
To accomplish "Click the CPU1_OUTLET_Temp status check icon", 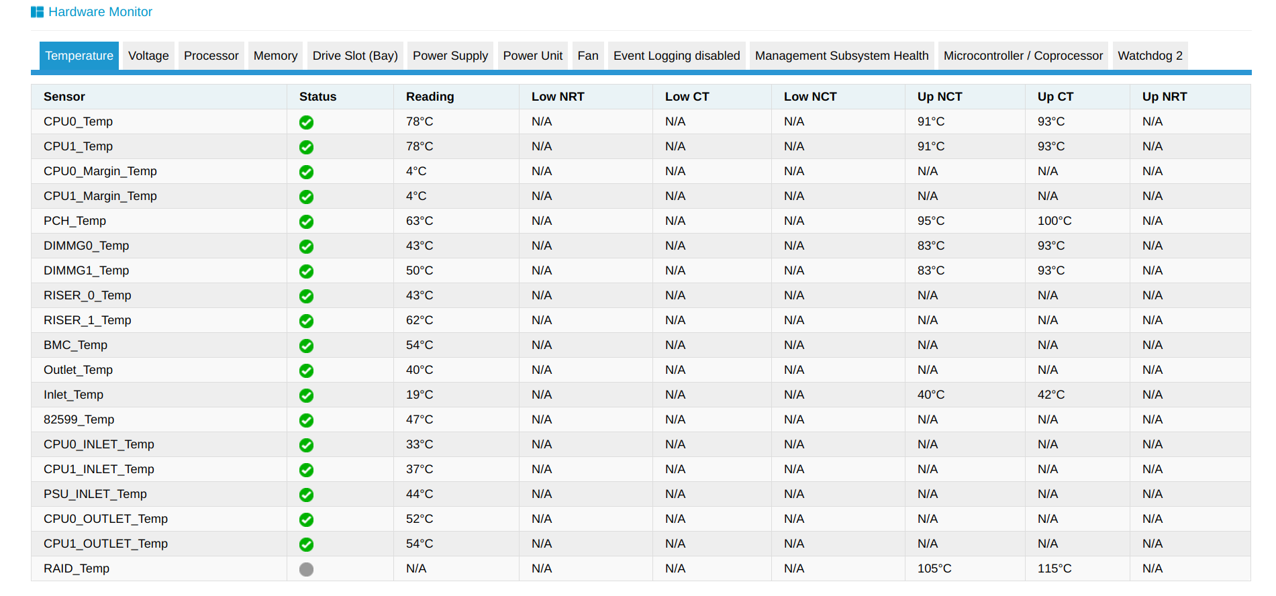I will click(x=306, y=544).
